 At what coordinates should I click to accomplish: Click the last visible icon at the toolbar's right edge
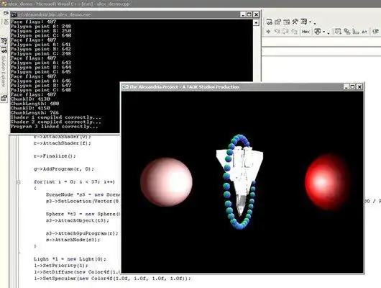tap(376, 32)
